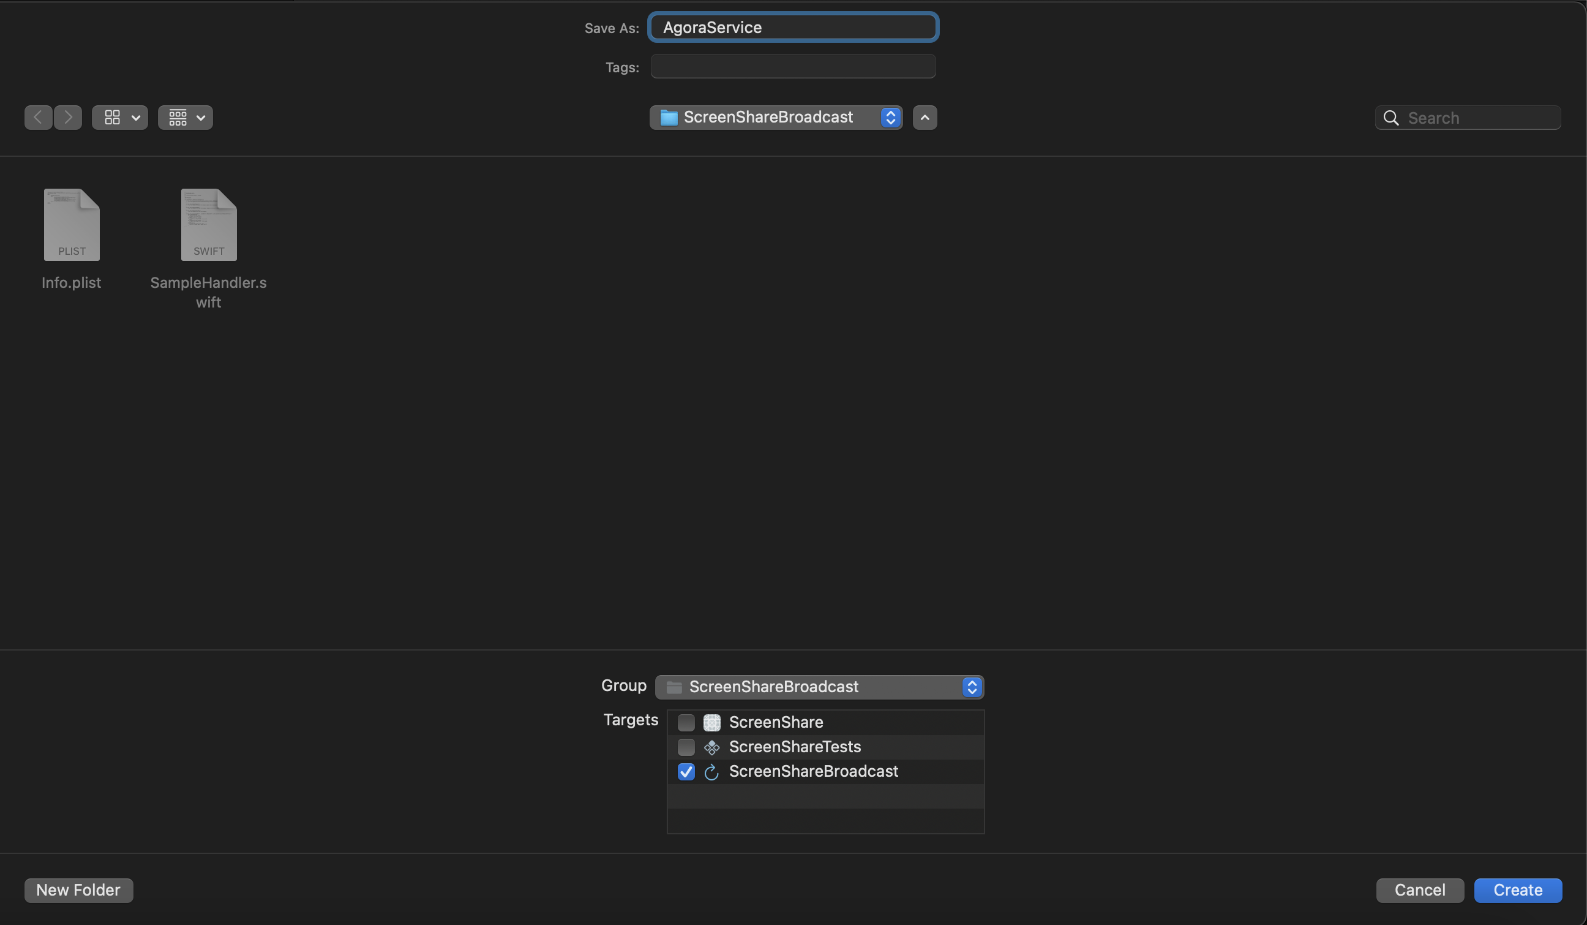Click the search magnifier icon
This screenshot has height=925, width=1587.
[x=1390, y=118]
